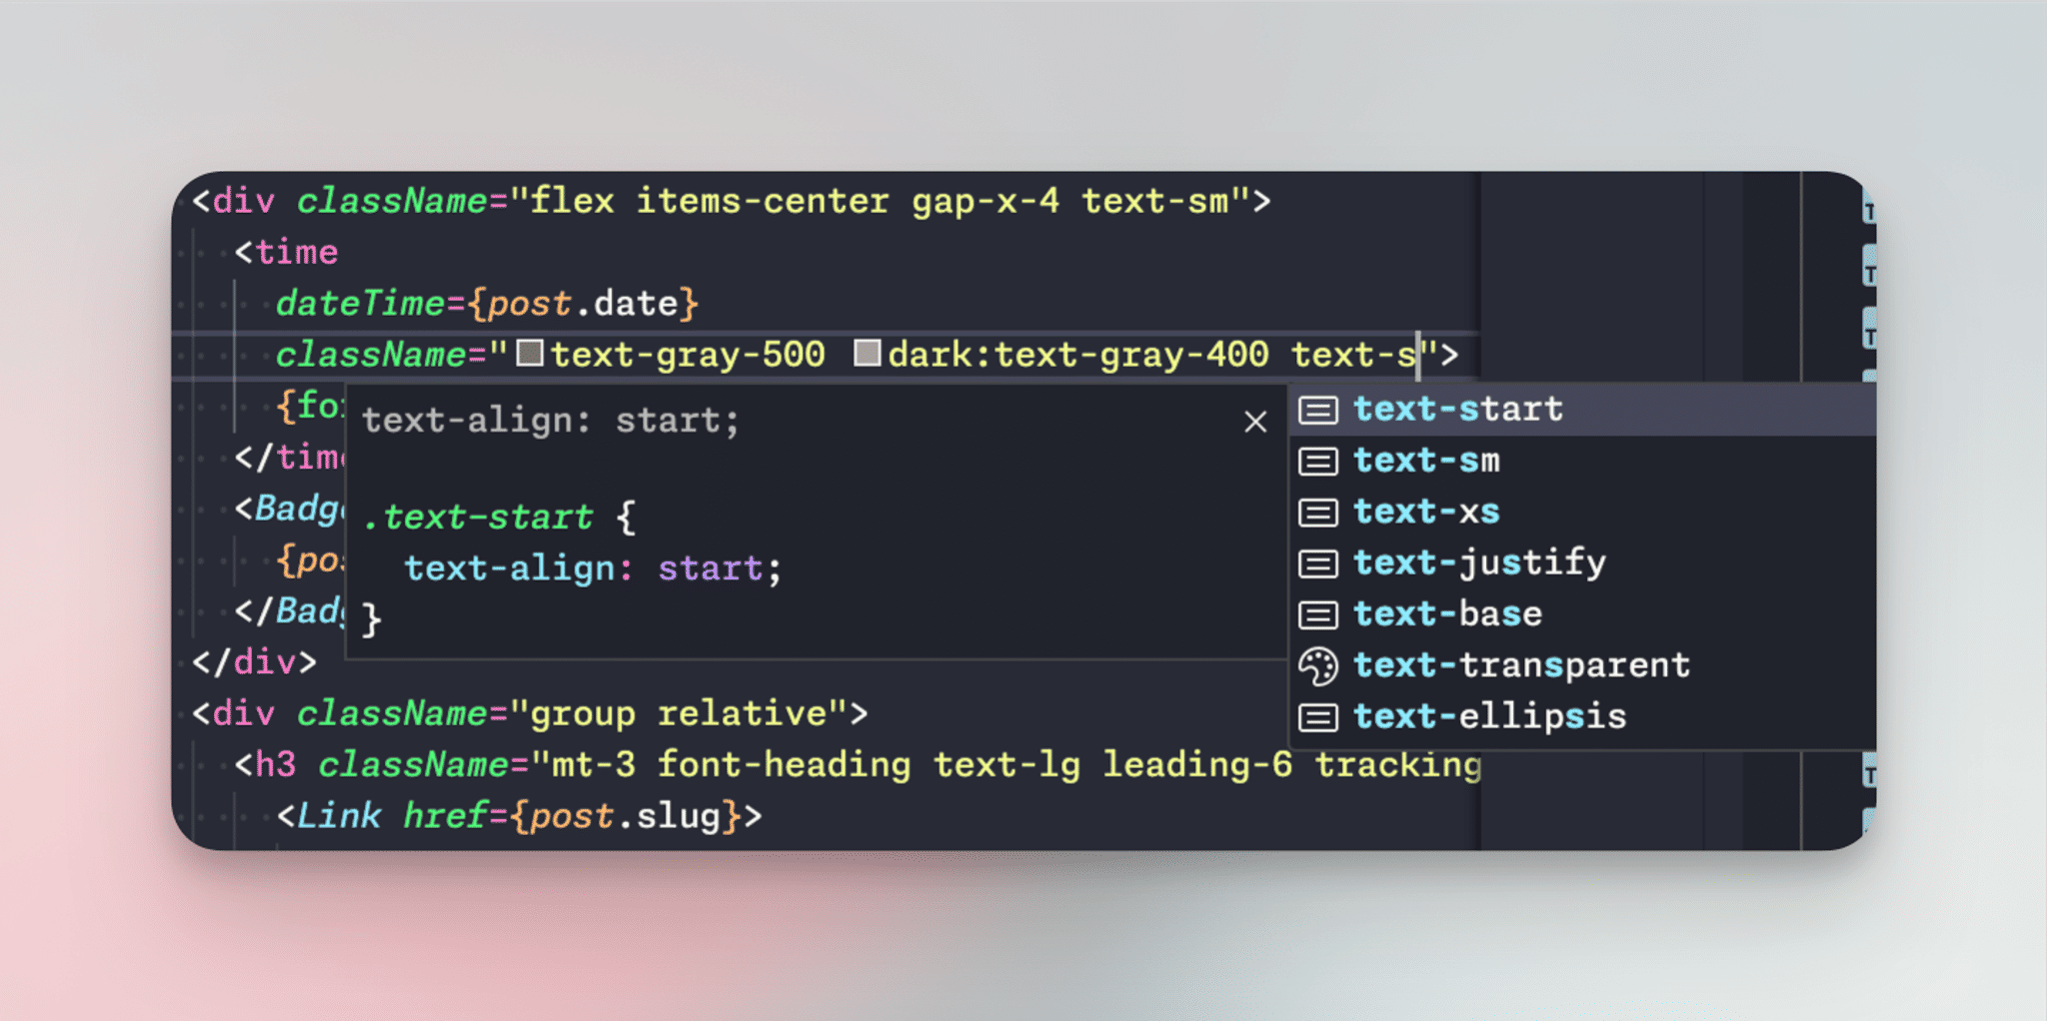Click the text-gray-500 color swatch
The width and height of the screenshot is (2047, 1021).
530,354
